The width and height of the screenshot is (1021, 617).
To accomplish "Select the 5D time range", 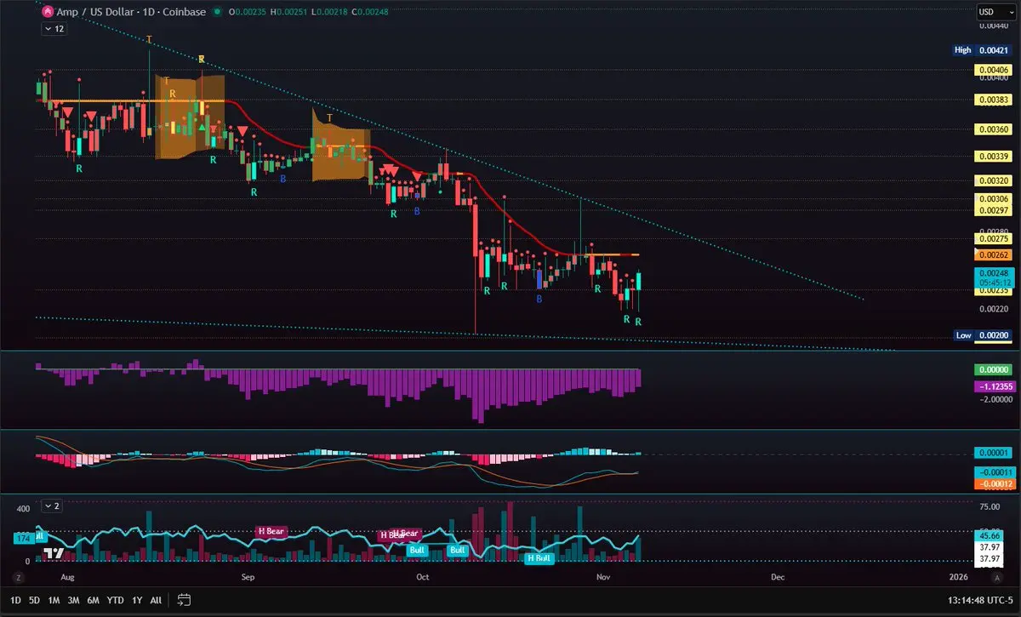I will pos(35,600).
